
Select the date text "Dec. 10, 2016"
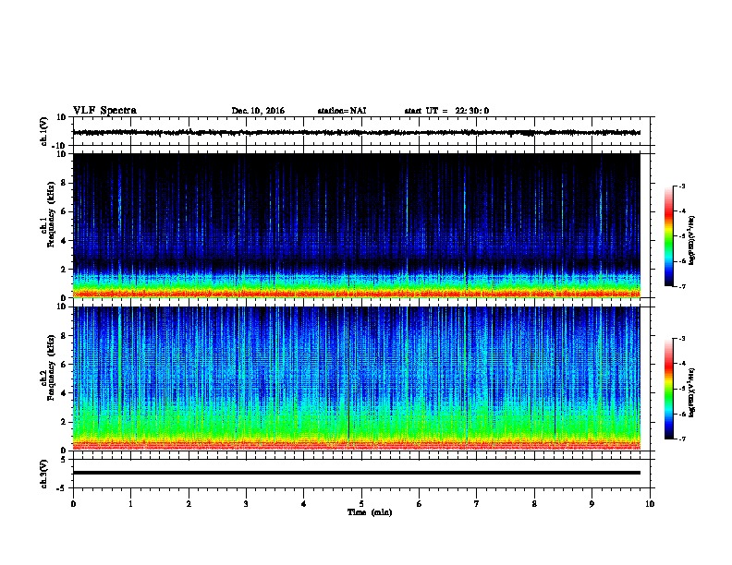pyautogui.click(x=258, y=111)
